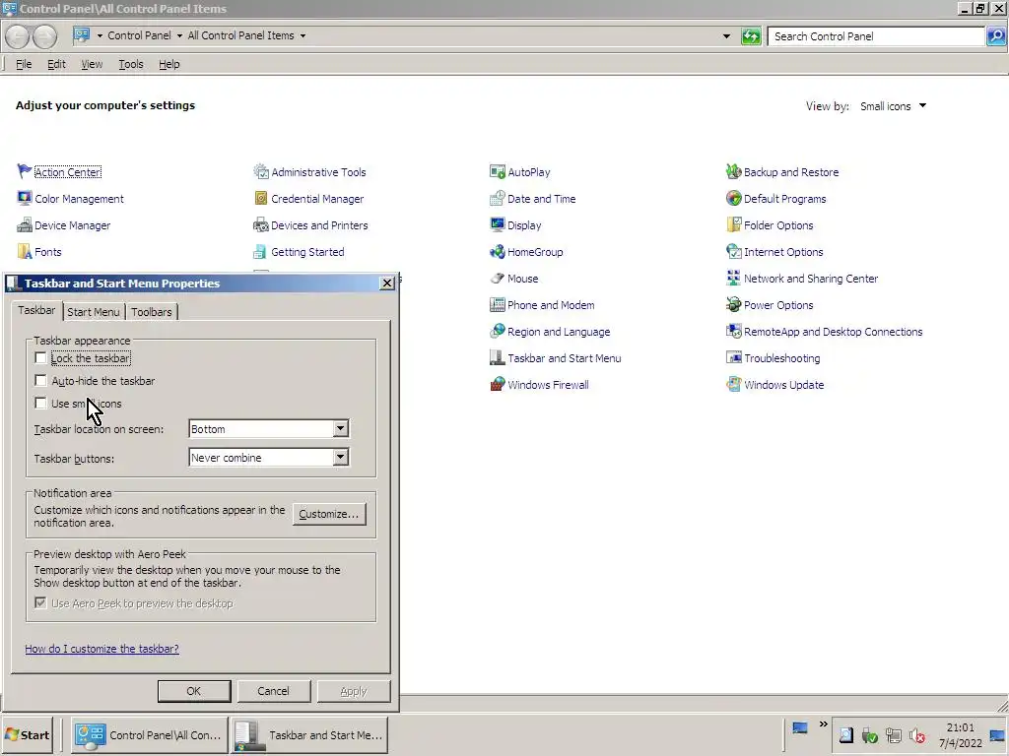Open the Tools menu

pos(131,64)
